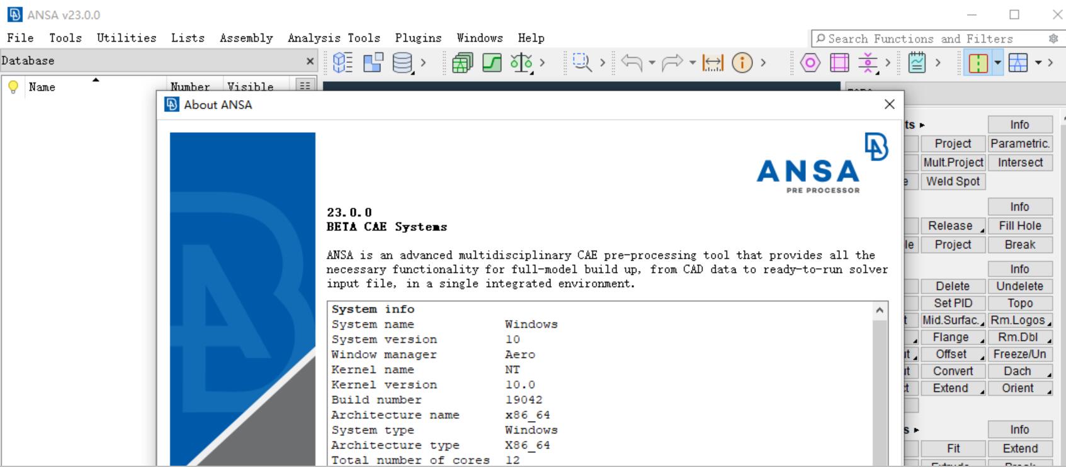1066x467 pixels.
Task: Click the Database lightbulb visibility icon
Action: (13, 87)
